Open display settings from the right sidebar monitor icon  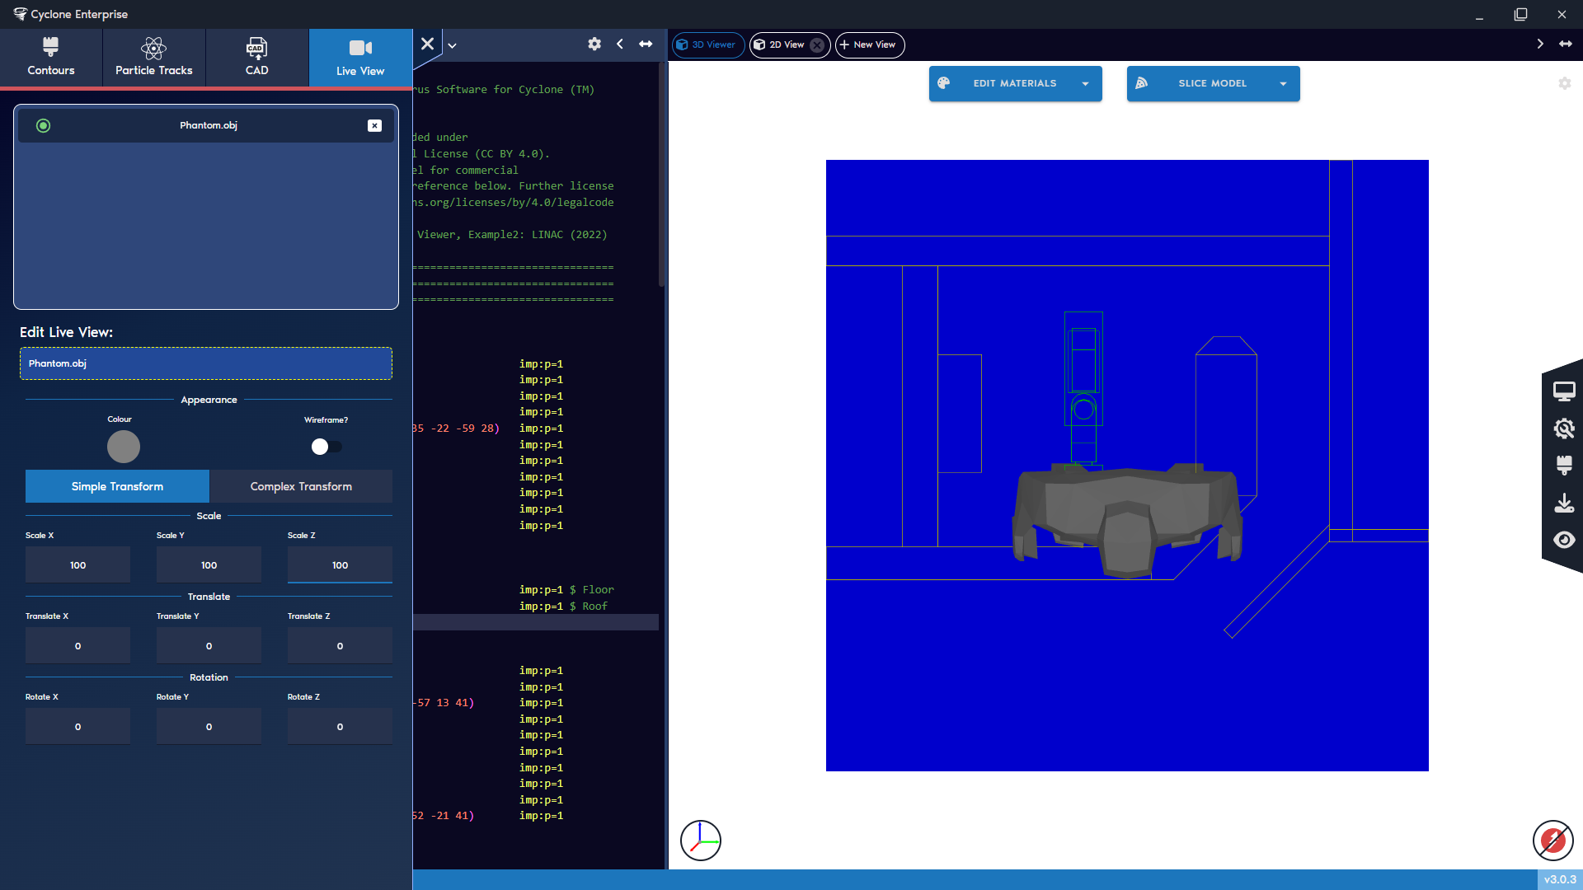click(1565, 391)
